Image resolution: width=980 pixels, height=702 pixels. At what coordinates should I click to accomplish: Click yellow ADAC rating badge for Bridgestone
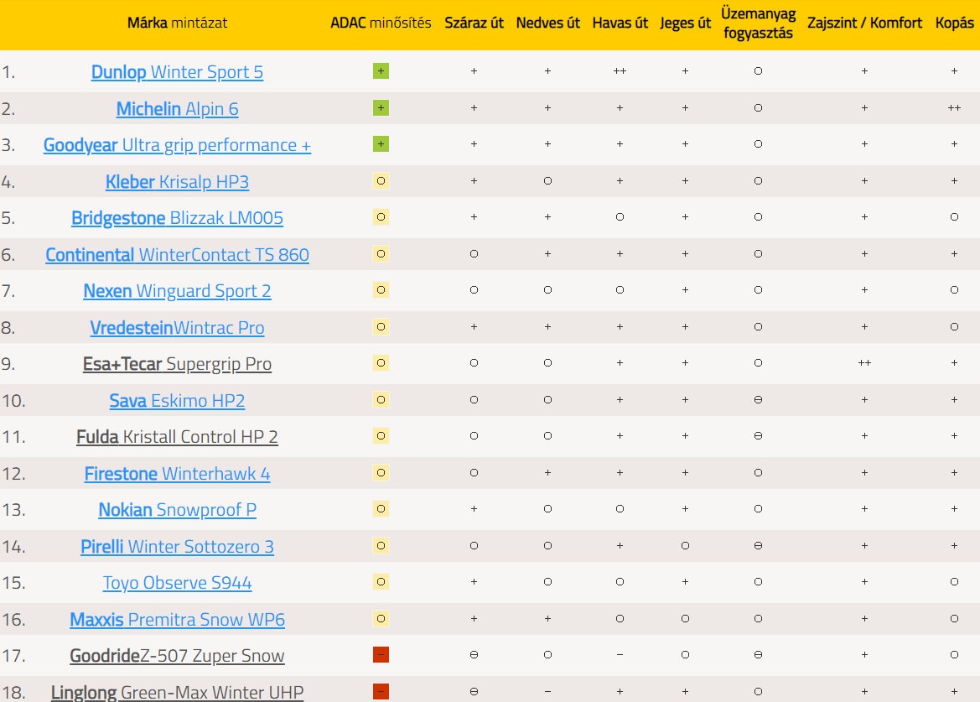[381, 217]
